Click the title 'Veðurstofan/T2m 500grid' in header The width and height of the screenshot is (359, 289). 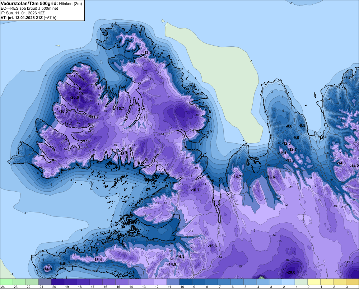point(29,4)
